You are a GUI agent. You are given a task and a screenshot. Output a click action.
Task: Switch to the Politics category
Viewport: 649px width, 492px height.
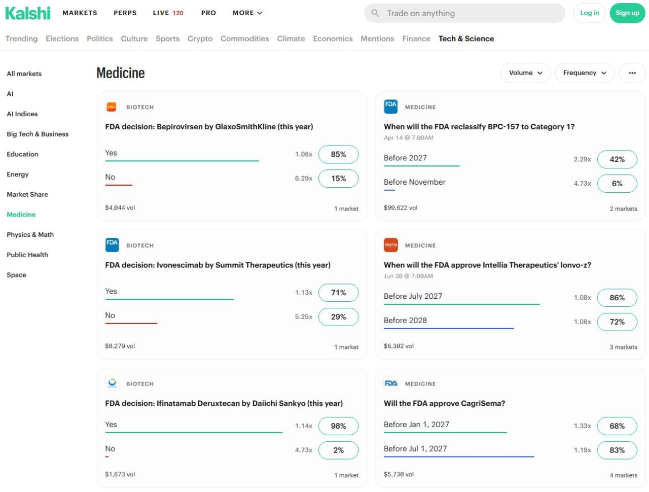coord(100,39)
